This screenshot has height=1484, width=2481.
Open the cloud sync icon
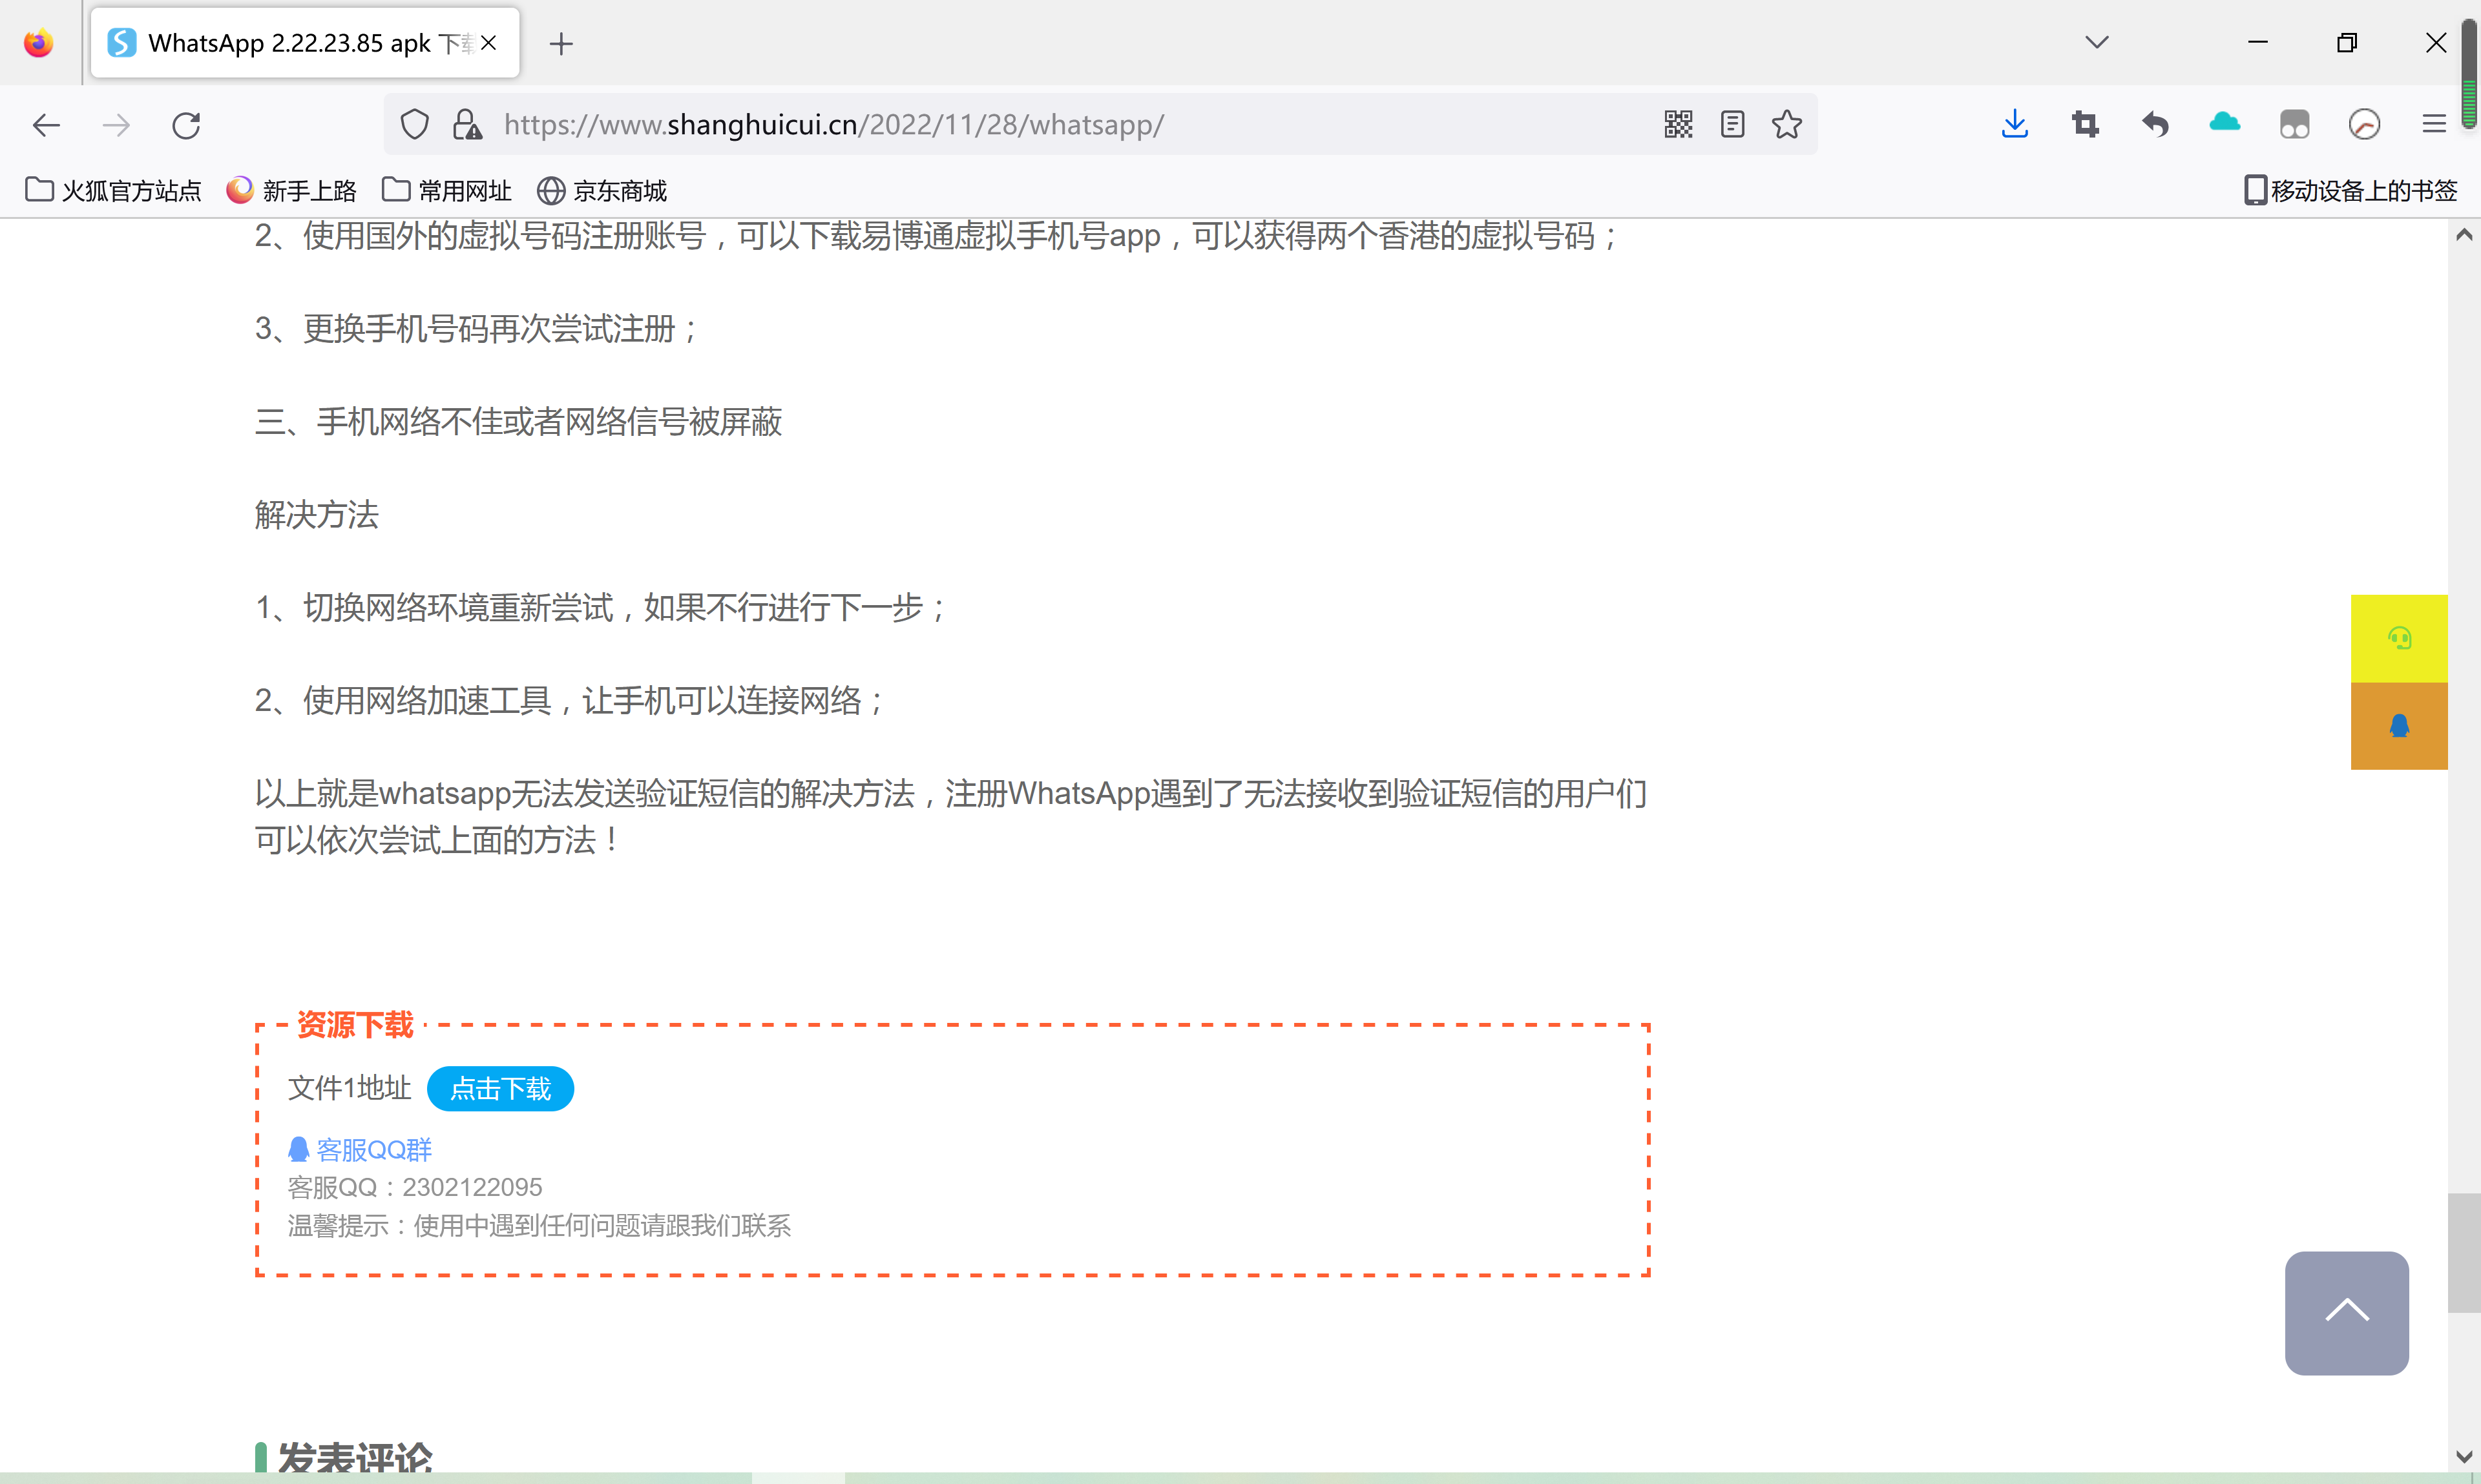pos(2225,123)
